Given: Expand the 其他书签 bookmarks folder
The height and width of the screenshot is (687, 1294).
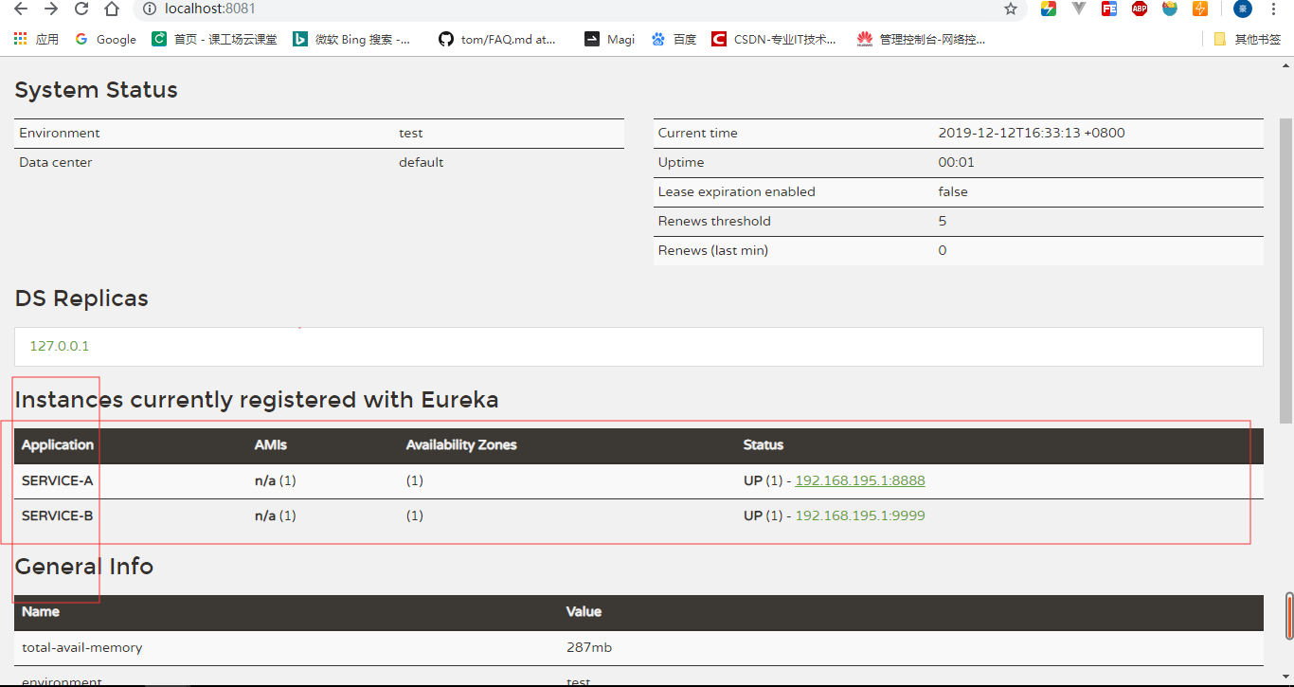Looking at the screenshot, I should [1247, 39].
